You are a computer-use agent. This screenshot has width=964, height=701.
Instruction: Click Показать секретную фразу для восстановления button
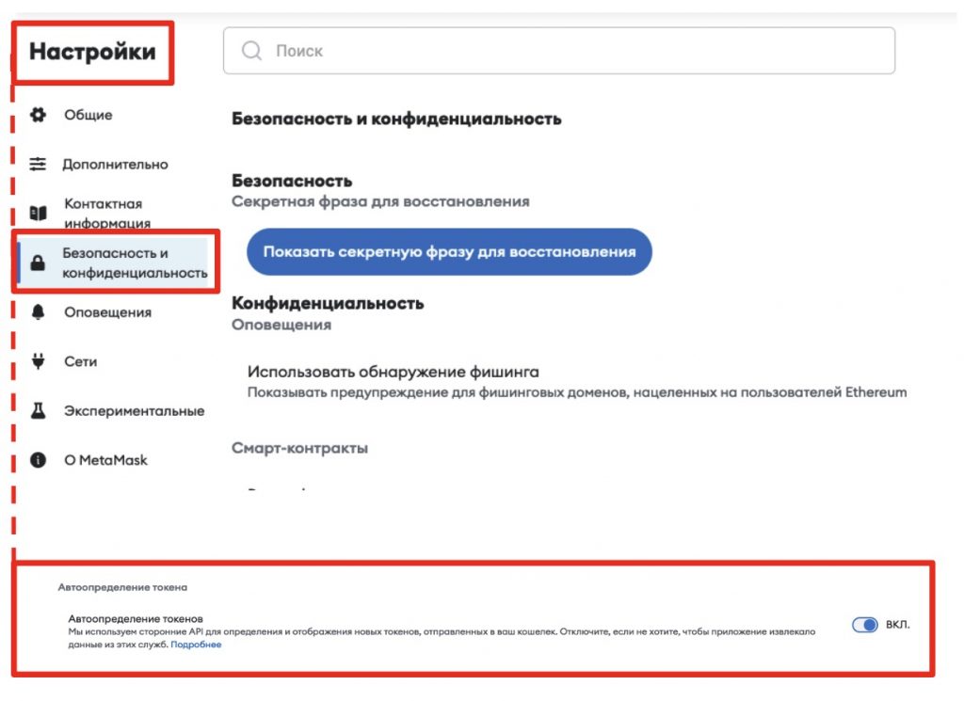click(449, 252)
